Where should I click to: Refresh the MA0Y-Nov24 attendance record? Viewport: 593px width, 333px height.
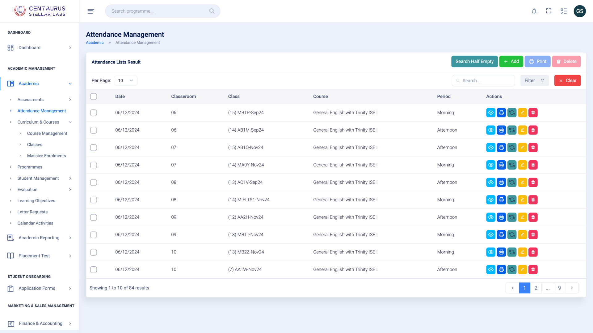pyautogui.click(x=512, y=165)
